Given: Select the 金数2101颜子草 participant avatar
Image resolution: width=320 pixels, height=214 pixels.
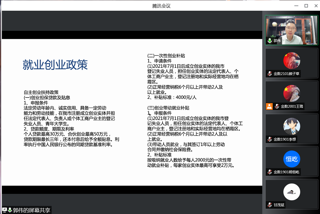Looking at the screenshot, I should pos(292,61).
